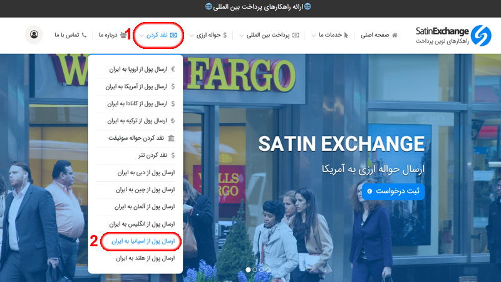
Task: Click the dollar icon beside حواله ارزی
Action: click(x=225, y=35)
